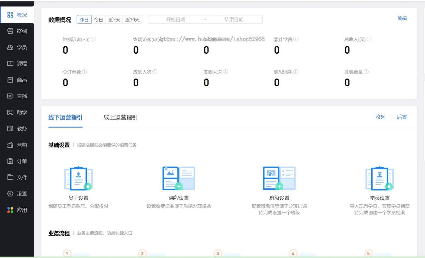Click the 直播 sidebar icon
The width and height of the screenshot is (425, 258).
pos(10,96)
